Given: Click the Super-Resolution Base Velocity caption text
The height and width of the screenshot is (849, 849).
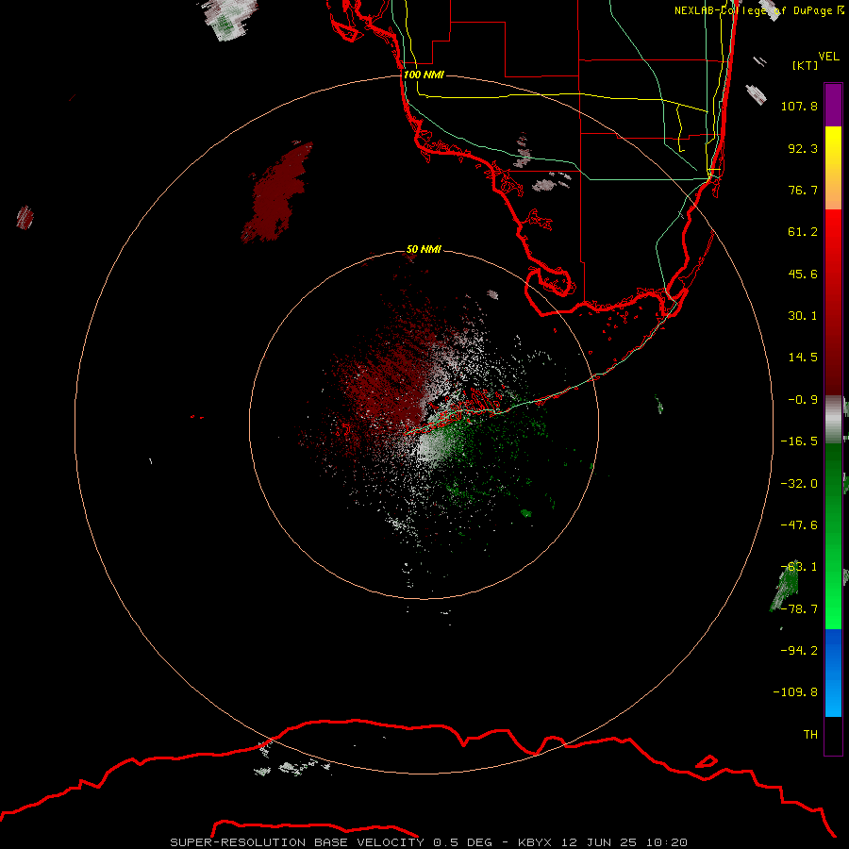Looking at the screenshot, I should click(x=429, y=842).
